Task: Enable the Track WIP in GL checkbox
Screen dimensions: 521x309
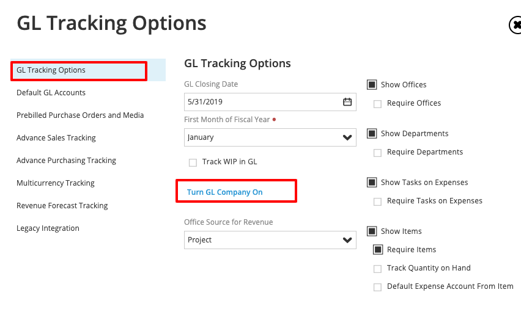Action: coord(193,162)
